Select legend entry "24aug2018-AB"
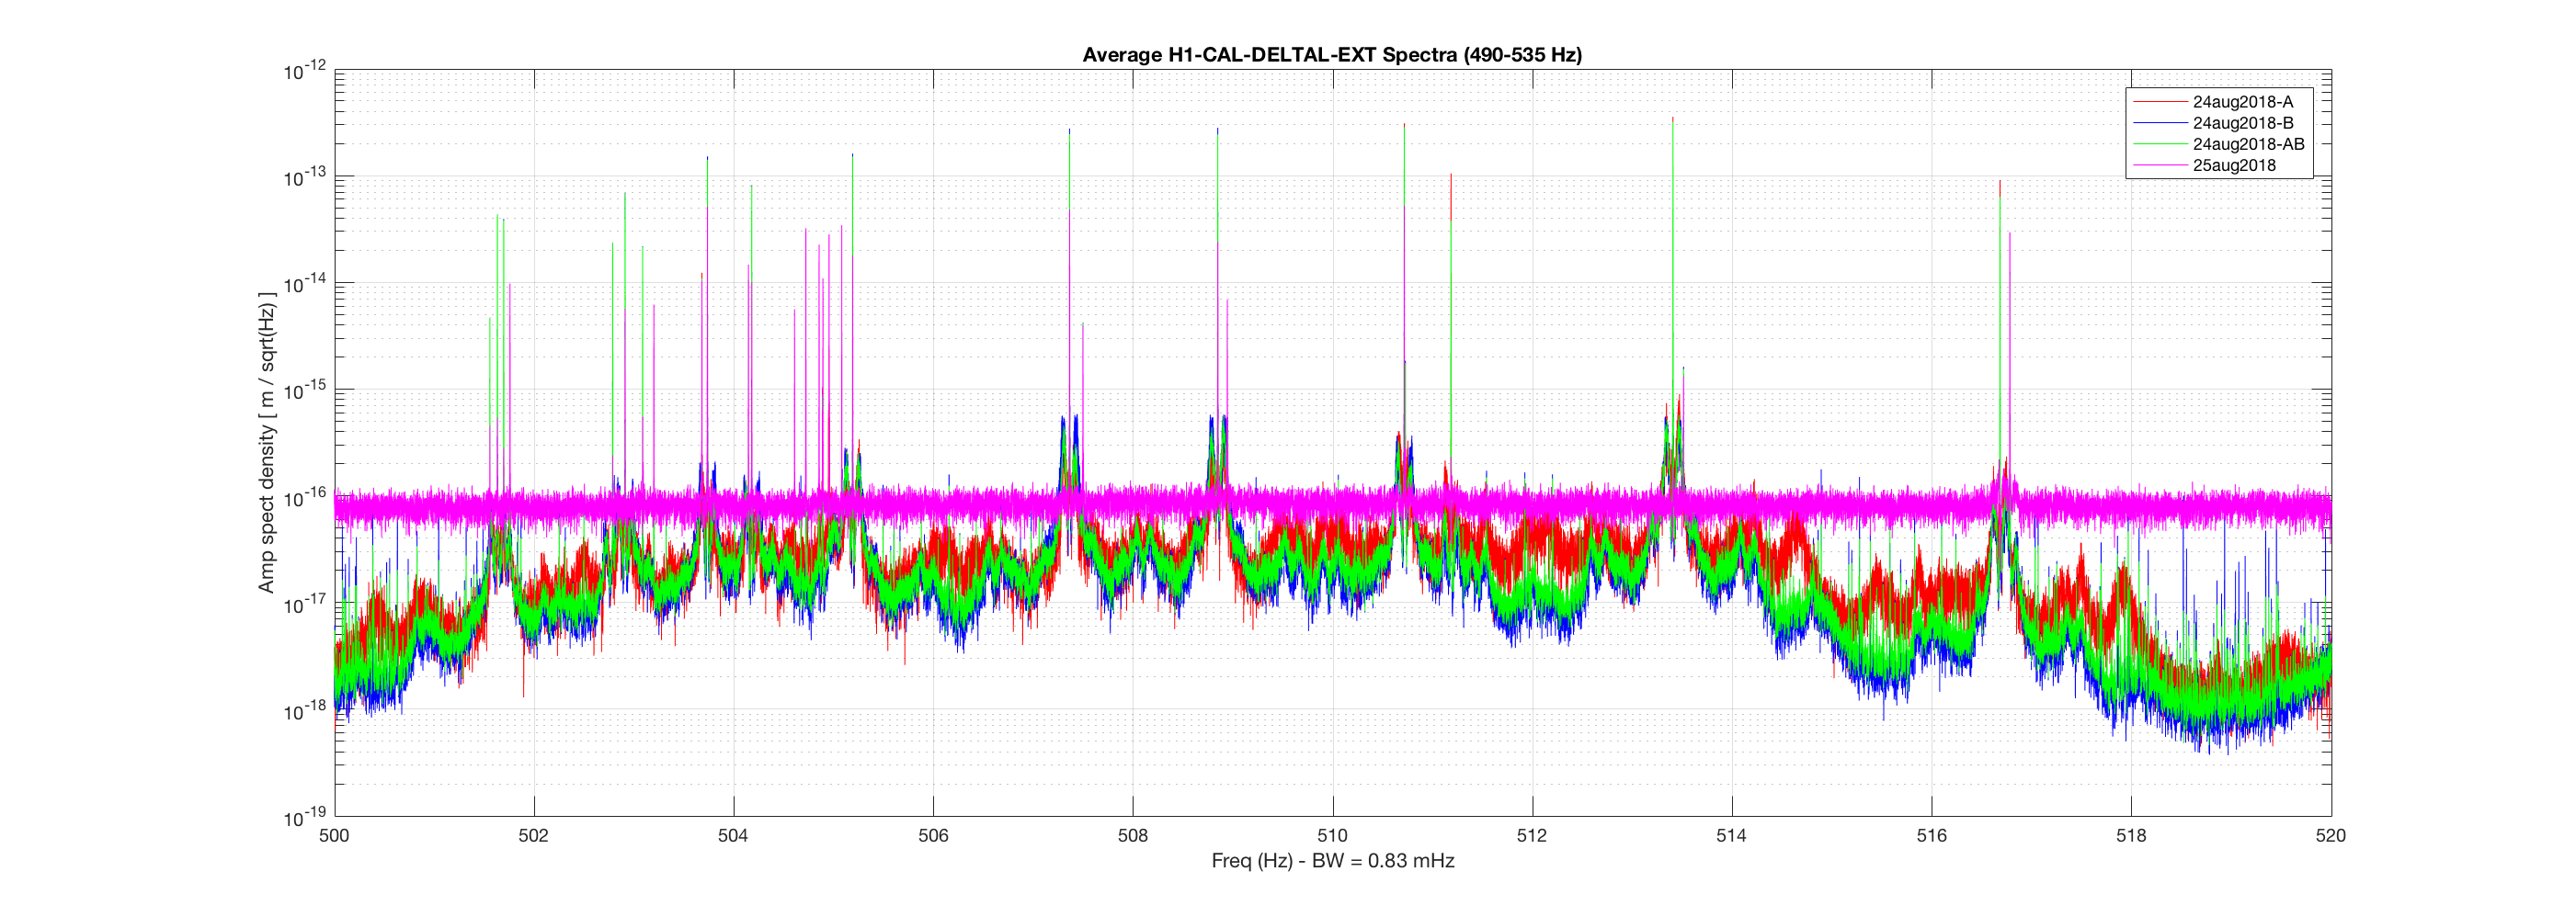Screen dimensions: 2576x917 point(2249,144)
